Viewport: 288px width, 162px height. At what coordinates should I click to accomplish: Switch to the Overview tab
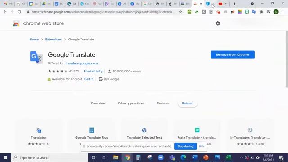(x=98, y=103)
